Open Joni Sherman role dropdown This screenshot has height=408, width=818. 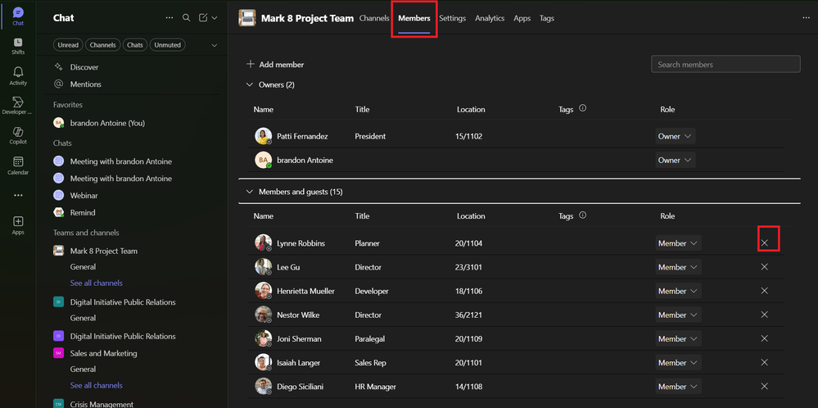(678, 338)
